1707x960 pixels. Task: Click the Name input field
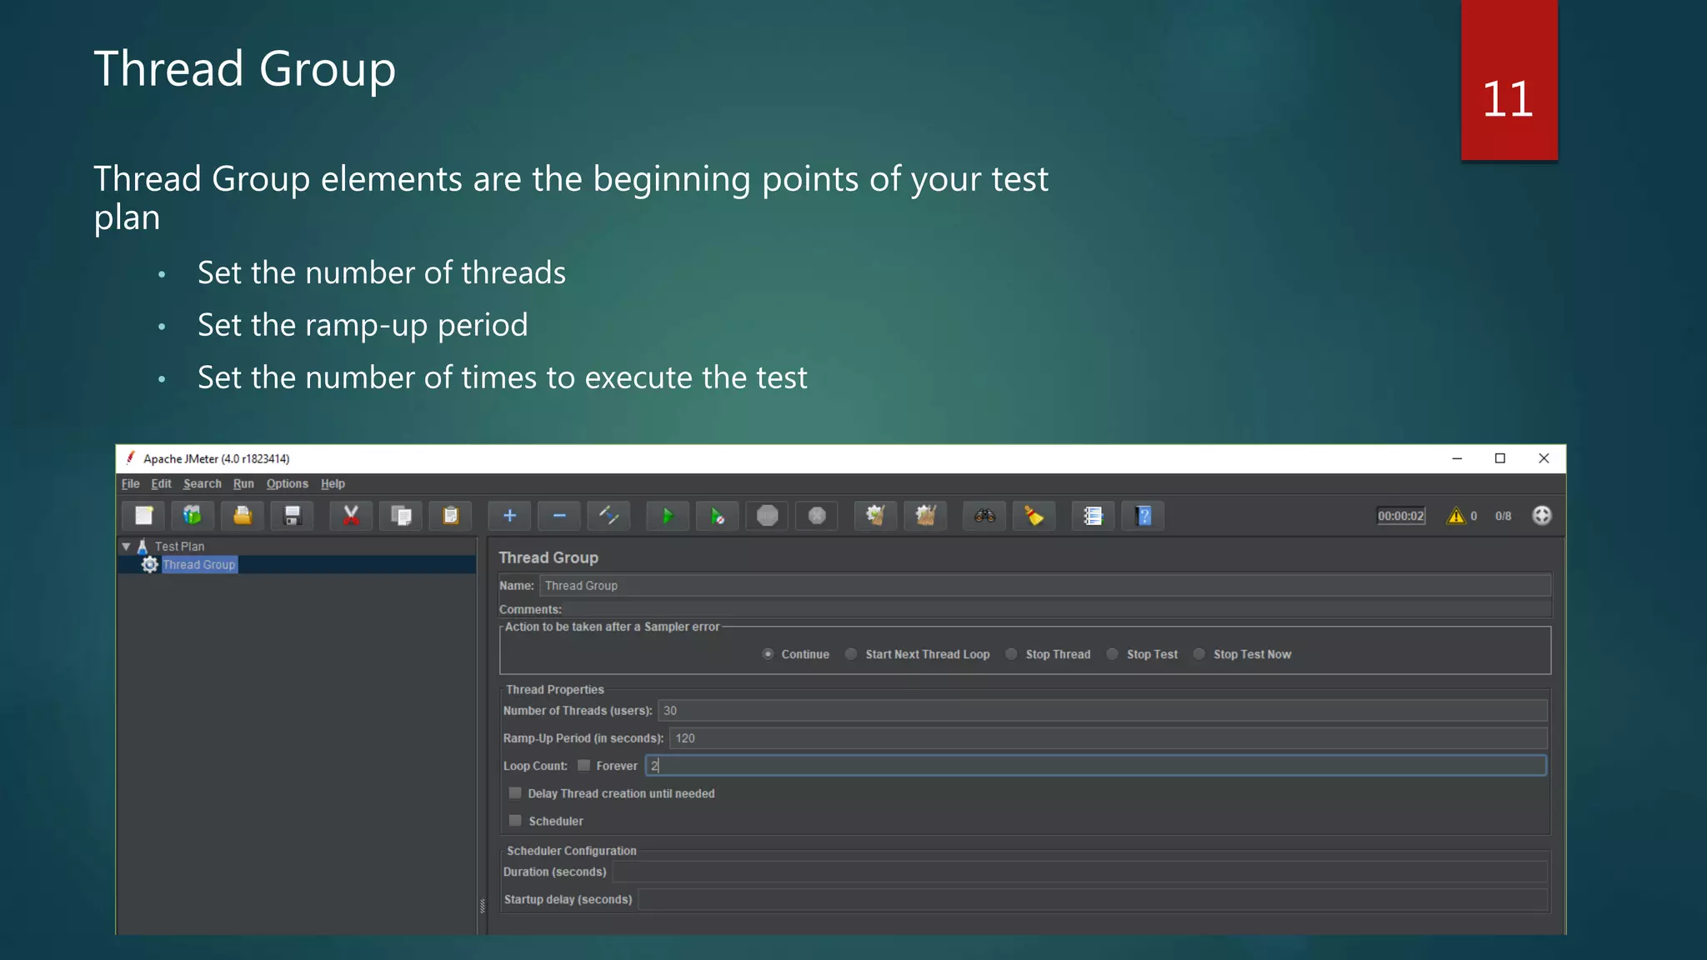[x=1045, y=586]
